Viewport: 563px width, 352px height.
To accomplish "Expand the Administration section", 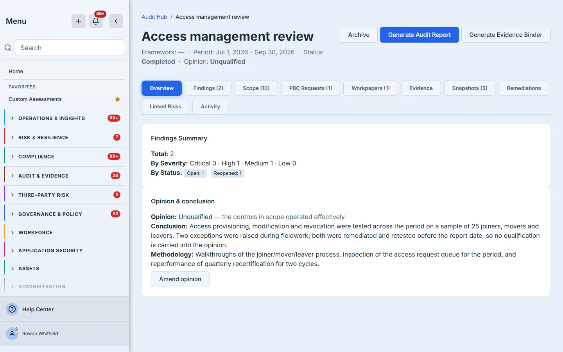I will [x=65, y=286].
